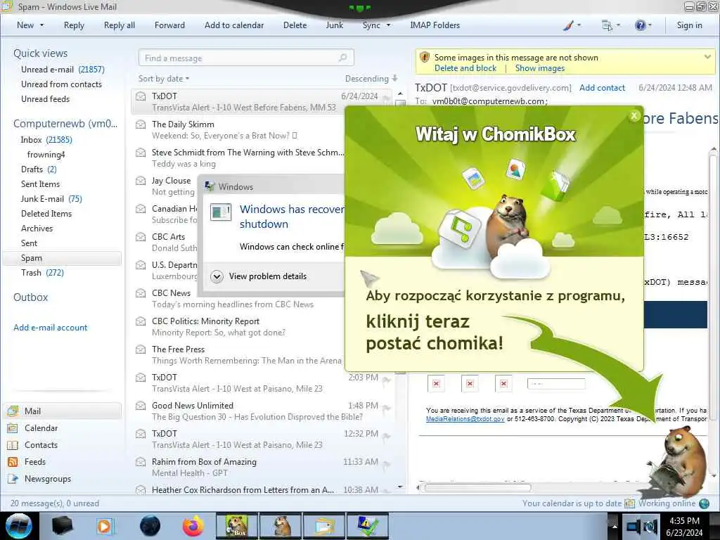
Task: Click the Show images link
Action: coord(540,68)
